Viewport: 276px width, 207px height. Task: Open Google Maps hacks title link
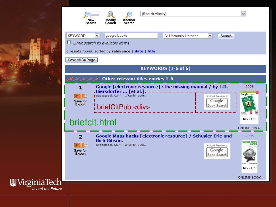pos(164,138)
